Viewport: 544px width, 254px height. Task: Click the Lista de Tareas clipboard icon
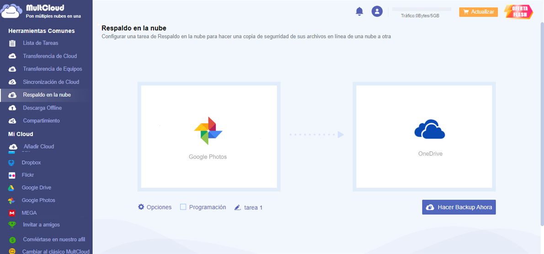pyautogui.click(x=12, y=43)
